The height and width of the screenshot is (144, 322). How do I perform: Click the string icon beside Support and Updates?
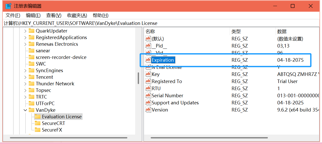(x=148, y=103)
